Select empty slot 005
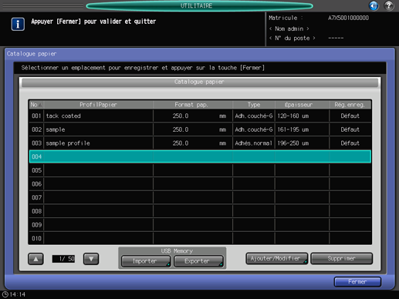This screenshot has width=399, height=299. [x=200, y=170]
